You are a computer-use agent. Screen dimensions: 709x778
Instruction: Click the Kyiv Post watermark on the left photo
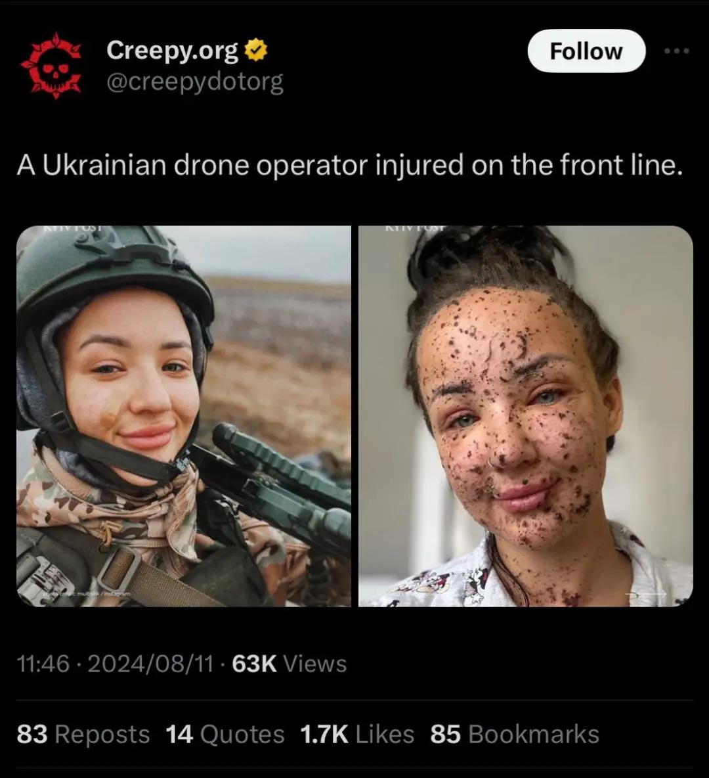click(x=72, y=229)
